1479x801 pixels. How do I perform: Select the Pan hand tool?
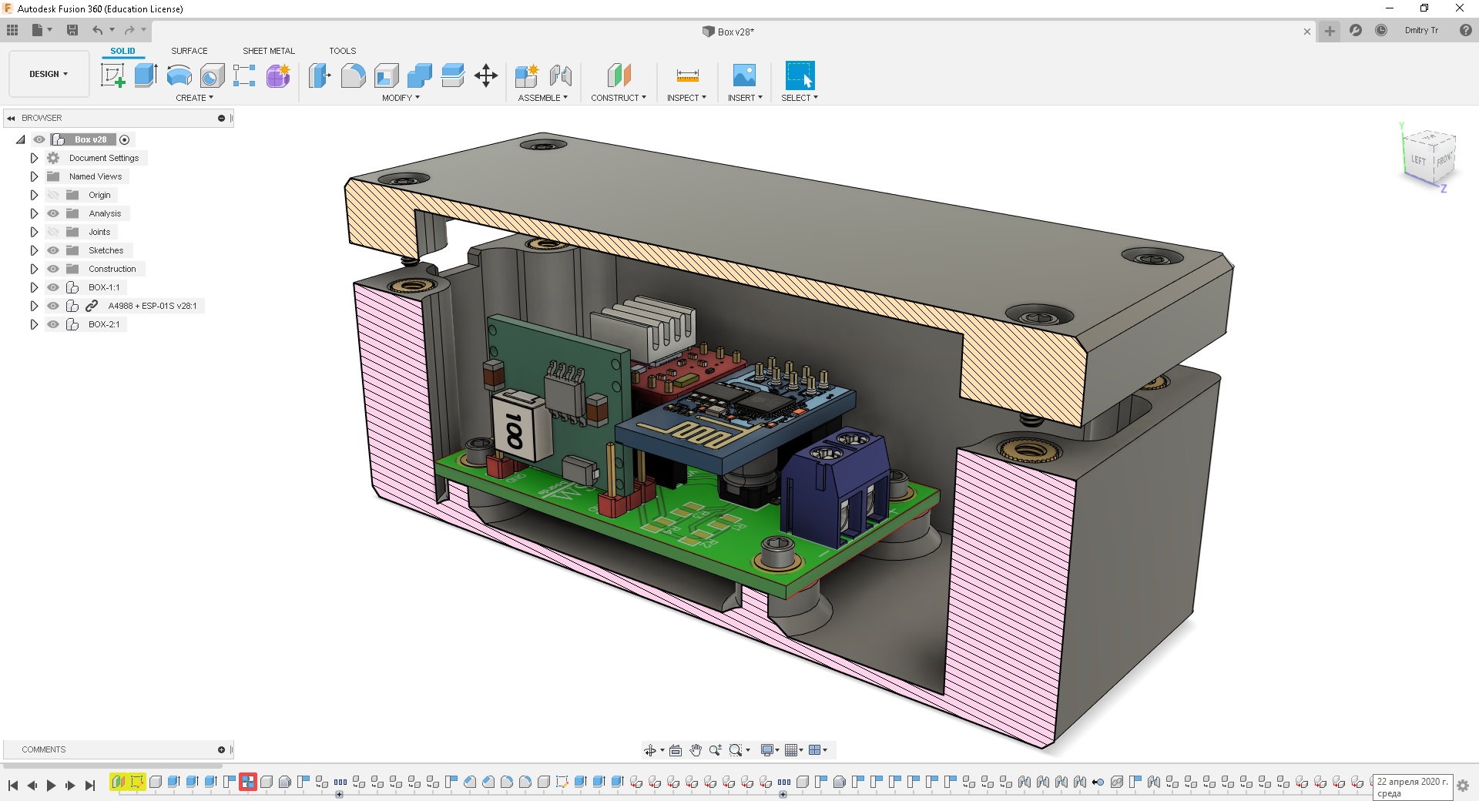point(696,750)
